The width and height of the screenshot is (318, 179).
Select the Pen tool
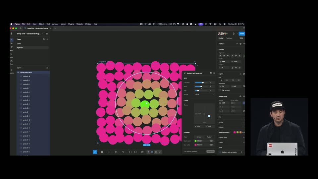[116, 152]
